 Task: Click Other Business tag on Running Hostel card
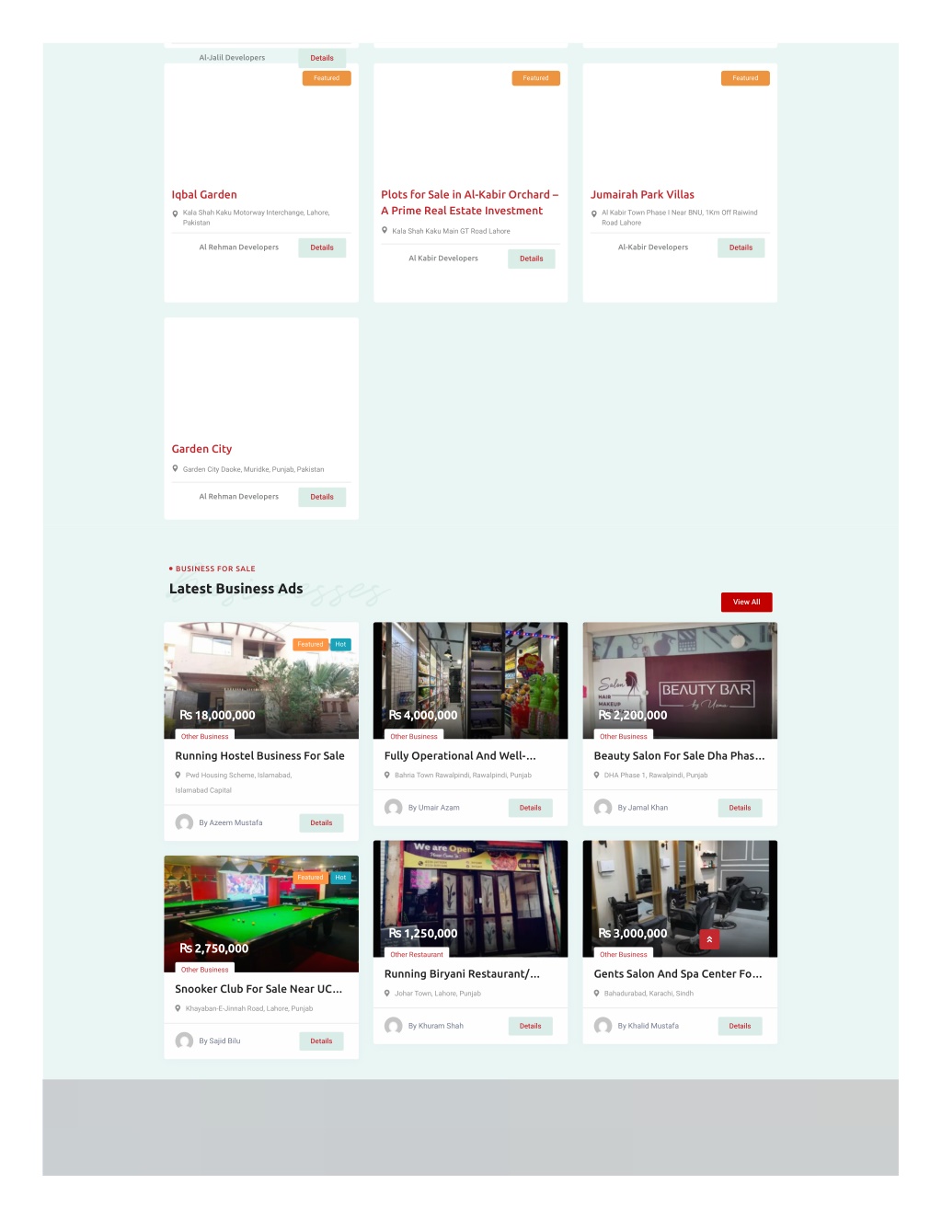(x=205, y=736)
